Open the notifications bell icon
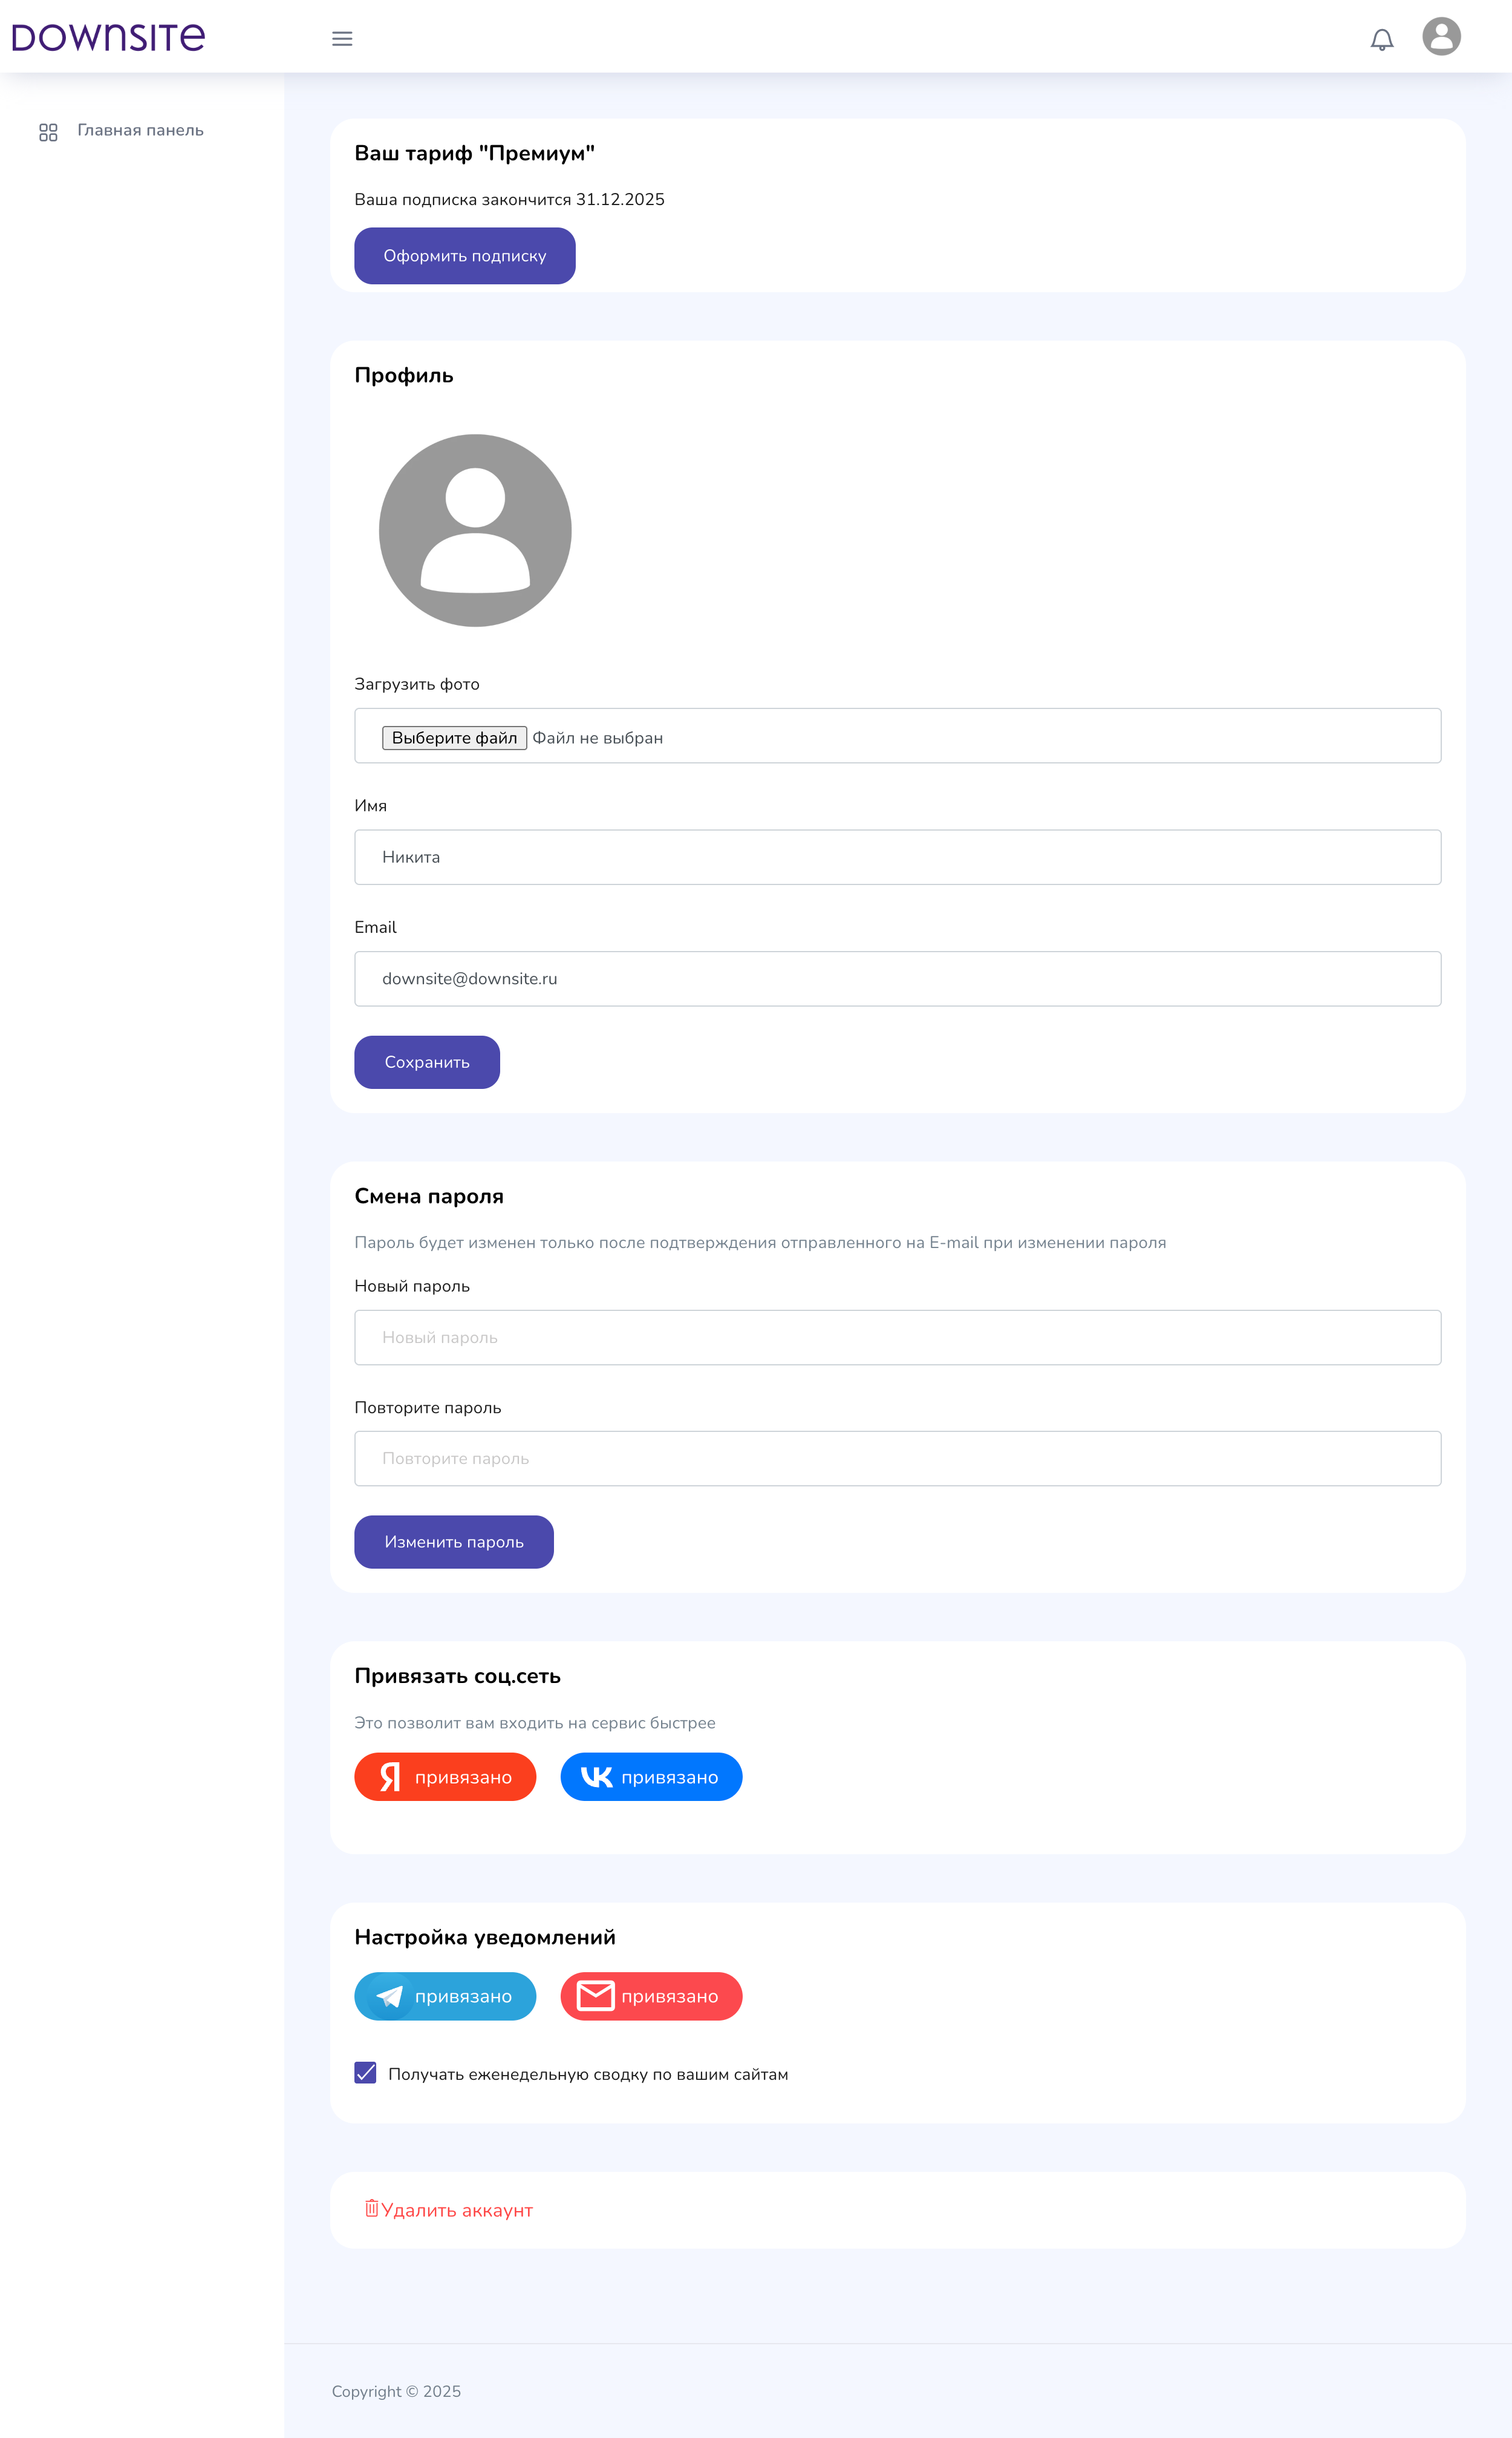 coord(1381,39)
